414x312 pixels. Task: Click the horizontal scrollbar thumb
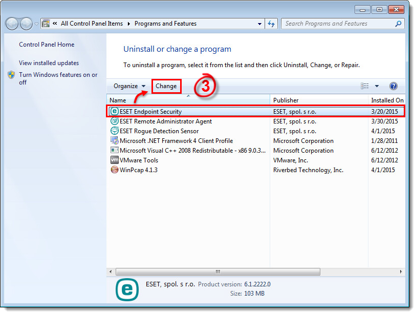click(x=218, y=272)
